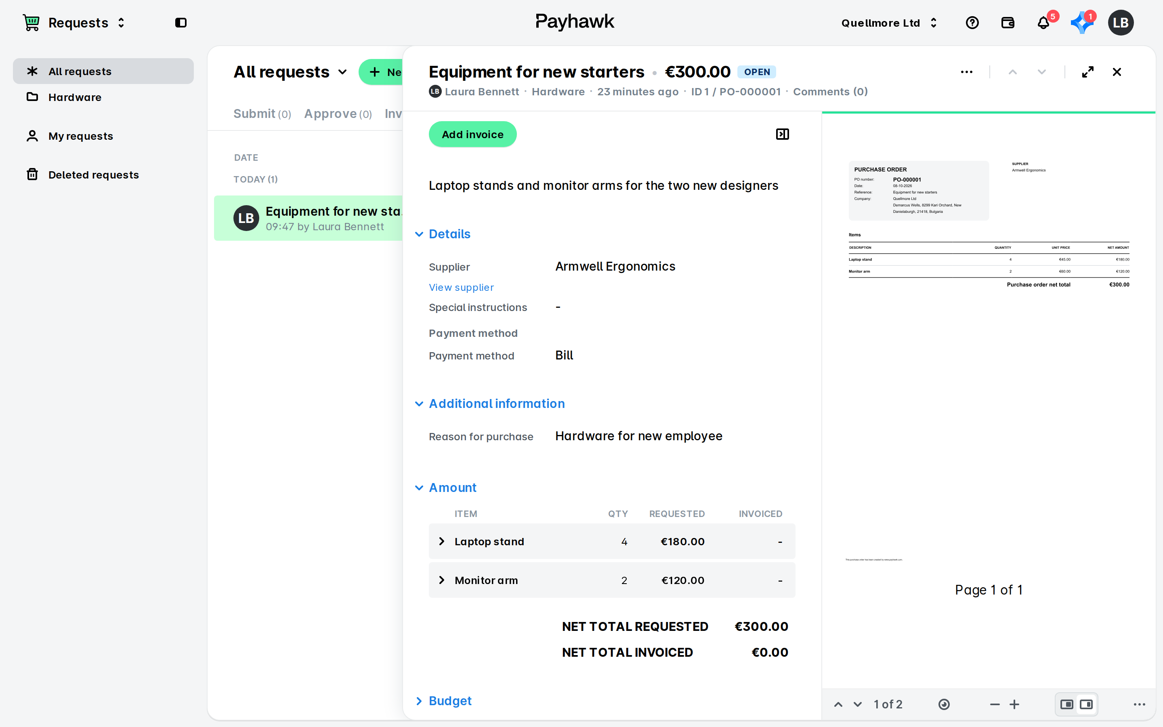Go to next document page arrow

(x=857, y=704)
